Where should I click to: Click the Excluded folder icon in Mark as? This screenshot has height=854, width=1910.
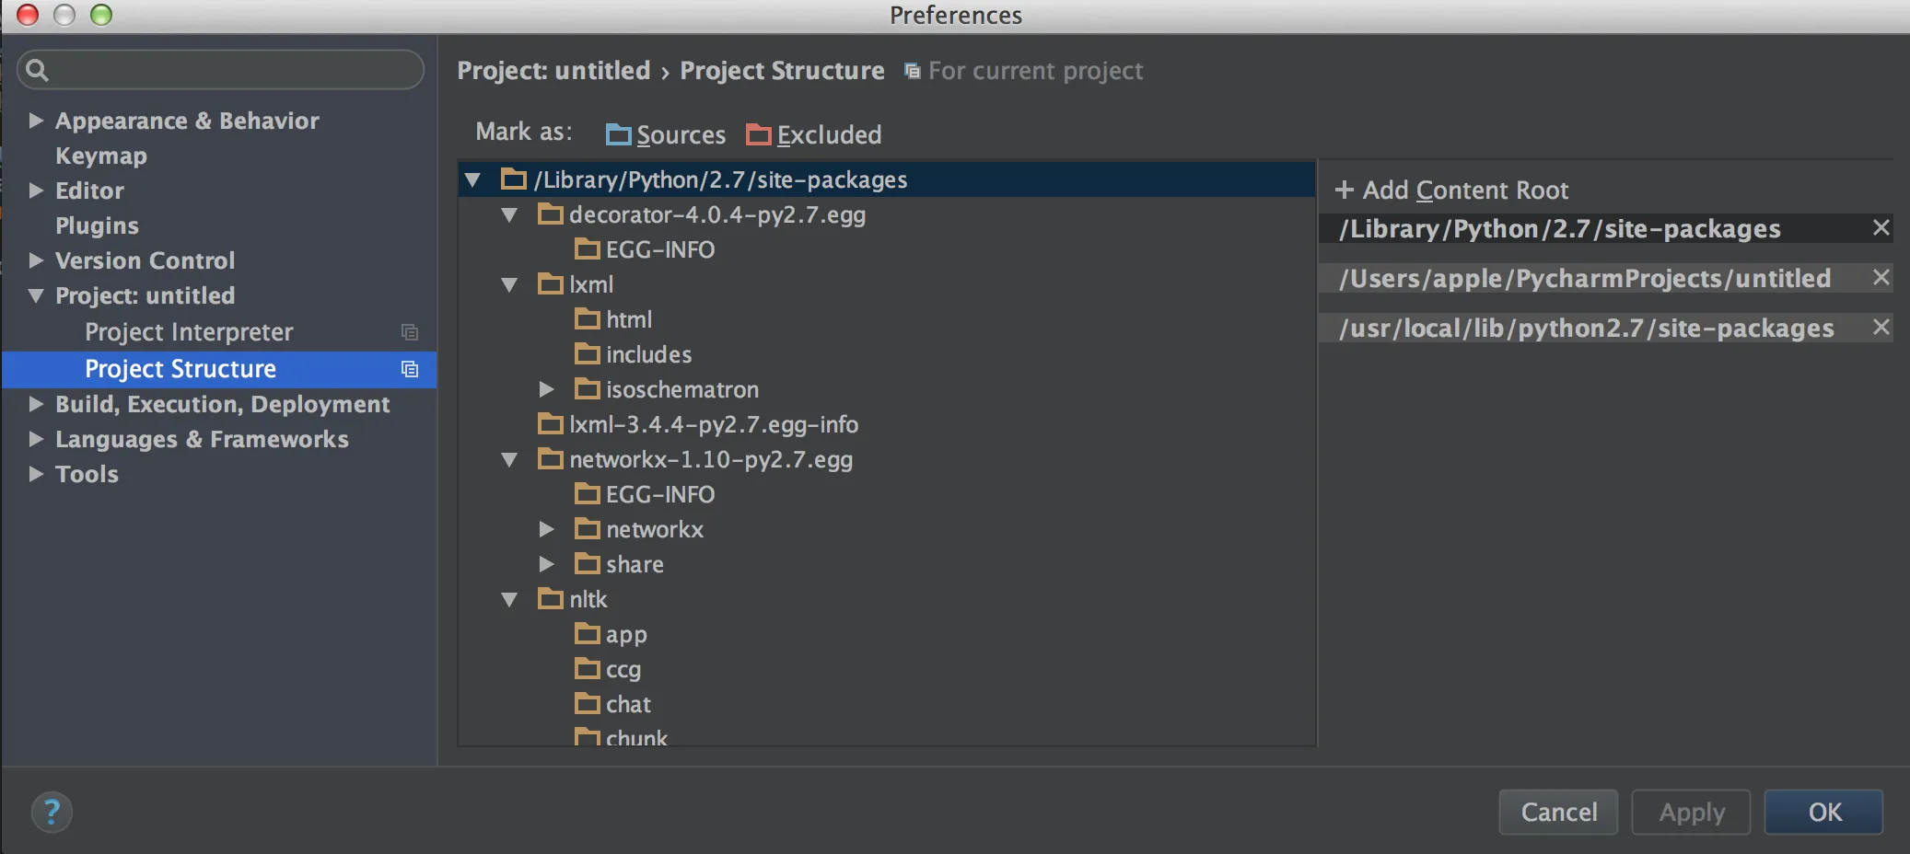(x=759, y=135)
